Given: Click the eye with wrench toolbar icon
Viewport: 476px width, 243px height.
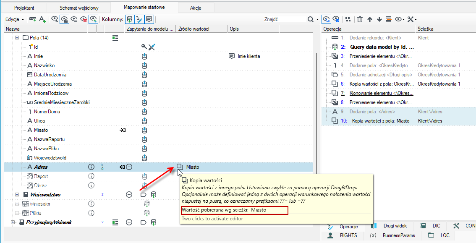Looking at the screenshot, I should (54, 19).
